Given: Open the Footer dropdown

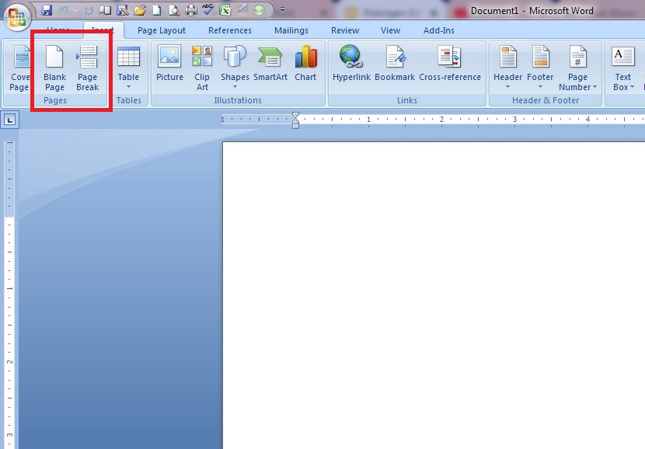Looking at the screenshot, I should (540, 67).
